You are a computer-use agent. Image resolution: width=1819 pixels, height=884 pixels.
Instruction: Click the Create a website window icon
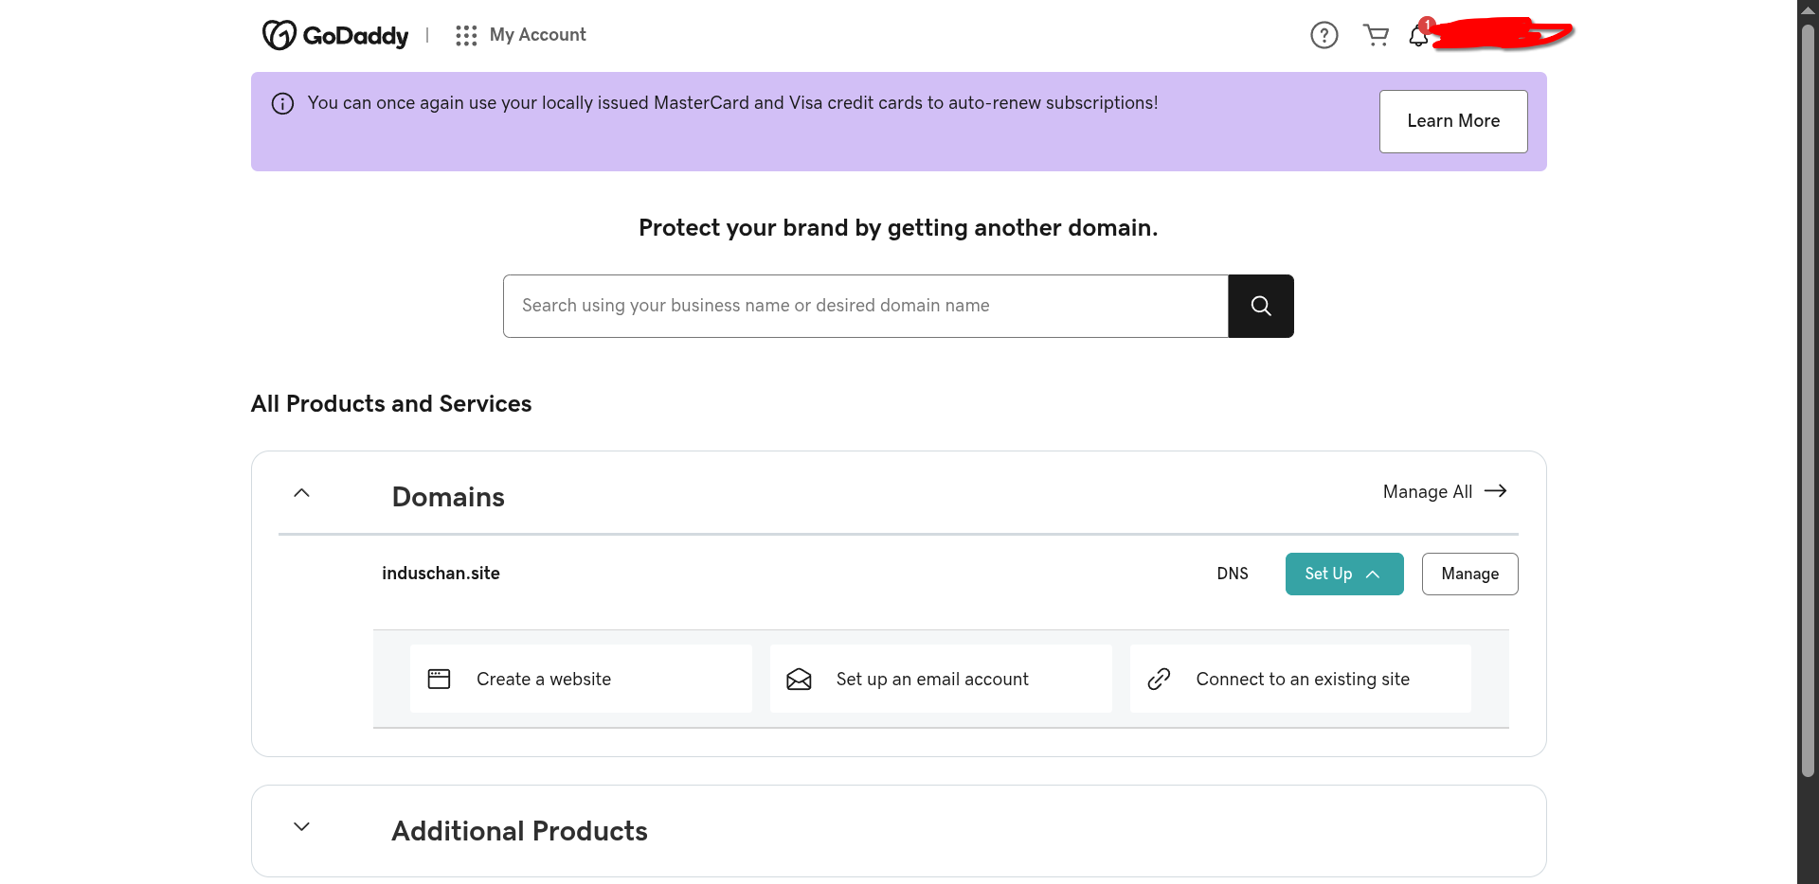point(439,679)
